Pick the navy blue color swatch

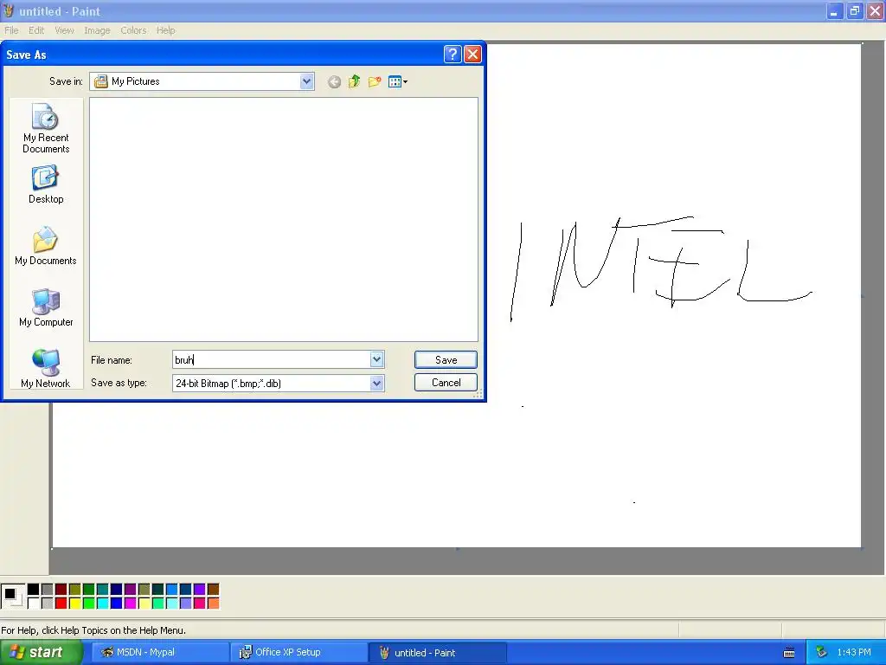(x=117, y=590)
